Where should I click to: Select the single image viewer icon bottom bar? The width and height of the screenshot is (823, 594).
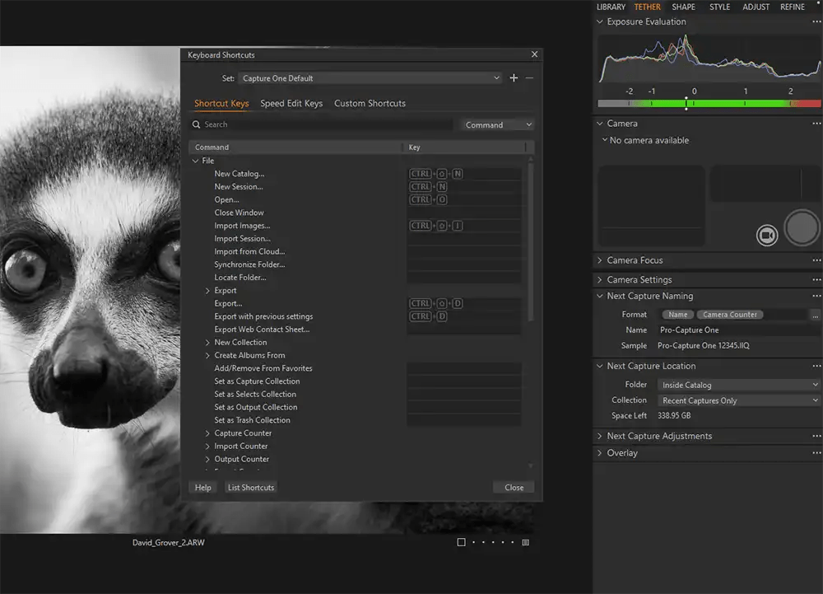(x=463, y=542)
